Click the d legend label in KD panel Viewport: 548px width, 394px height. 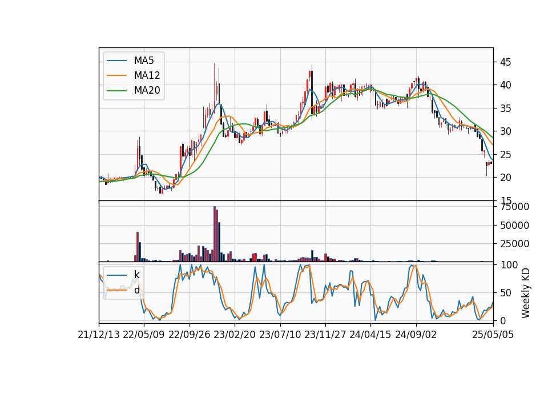click(x=136, y=290)
